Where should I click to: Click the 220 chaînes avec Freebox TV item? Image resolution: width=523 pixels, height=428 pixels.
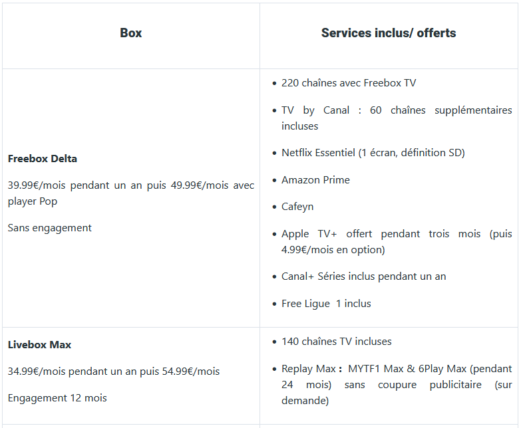pos(349,83)
